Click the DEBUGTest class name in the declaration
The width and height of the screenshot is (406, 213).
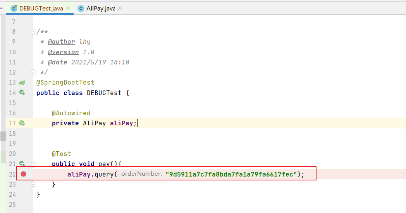[x=104, y=93]
